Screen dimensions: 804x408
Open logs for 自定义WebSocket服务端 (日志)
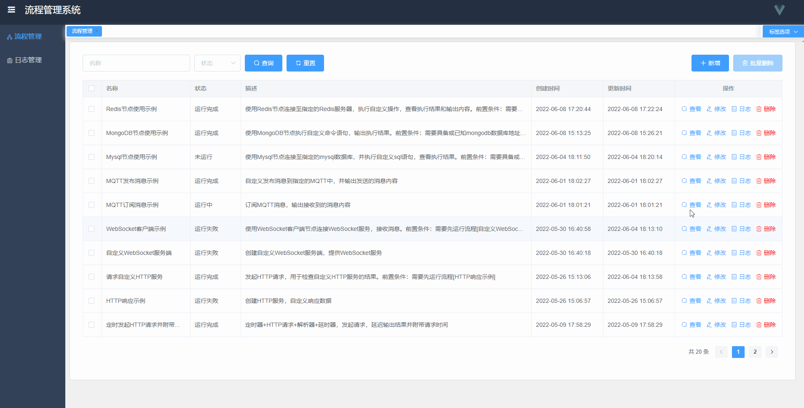pyautogui.click(x=741, y=253)
